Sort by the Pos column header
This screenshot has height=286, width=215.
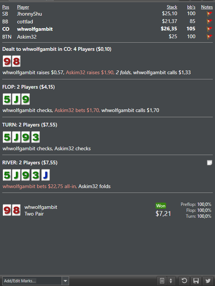[x=6, y=7]
